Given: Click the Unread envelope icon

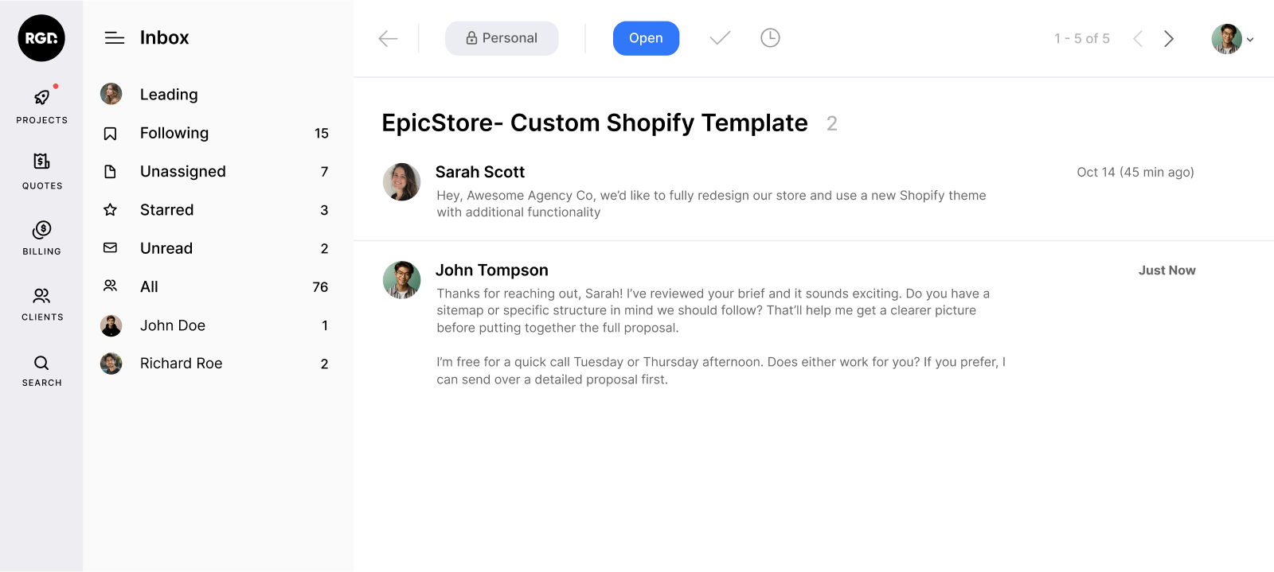Looking at the screenshot, I should coord(111,248).
